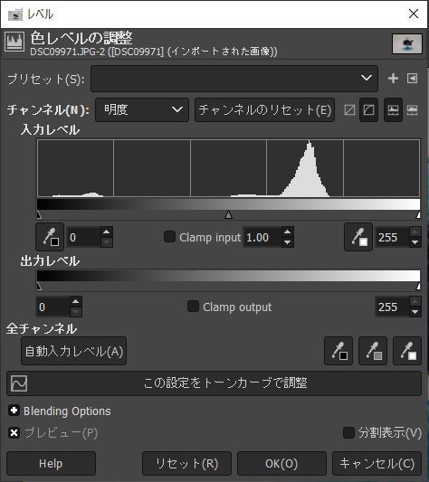Pick black point eyedropper for input levels
This screenshot has width=429, height=482.
50,237
